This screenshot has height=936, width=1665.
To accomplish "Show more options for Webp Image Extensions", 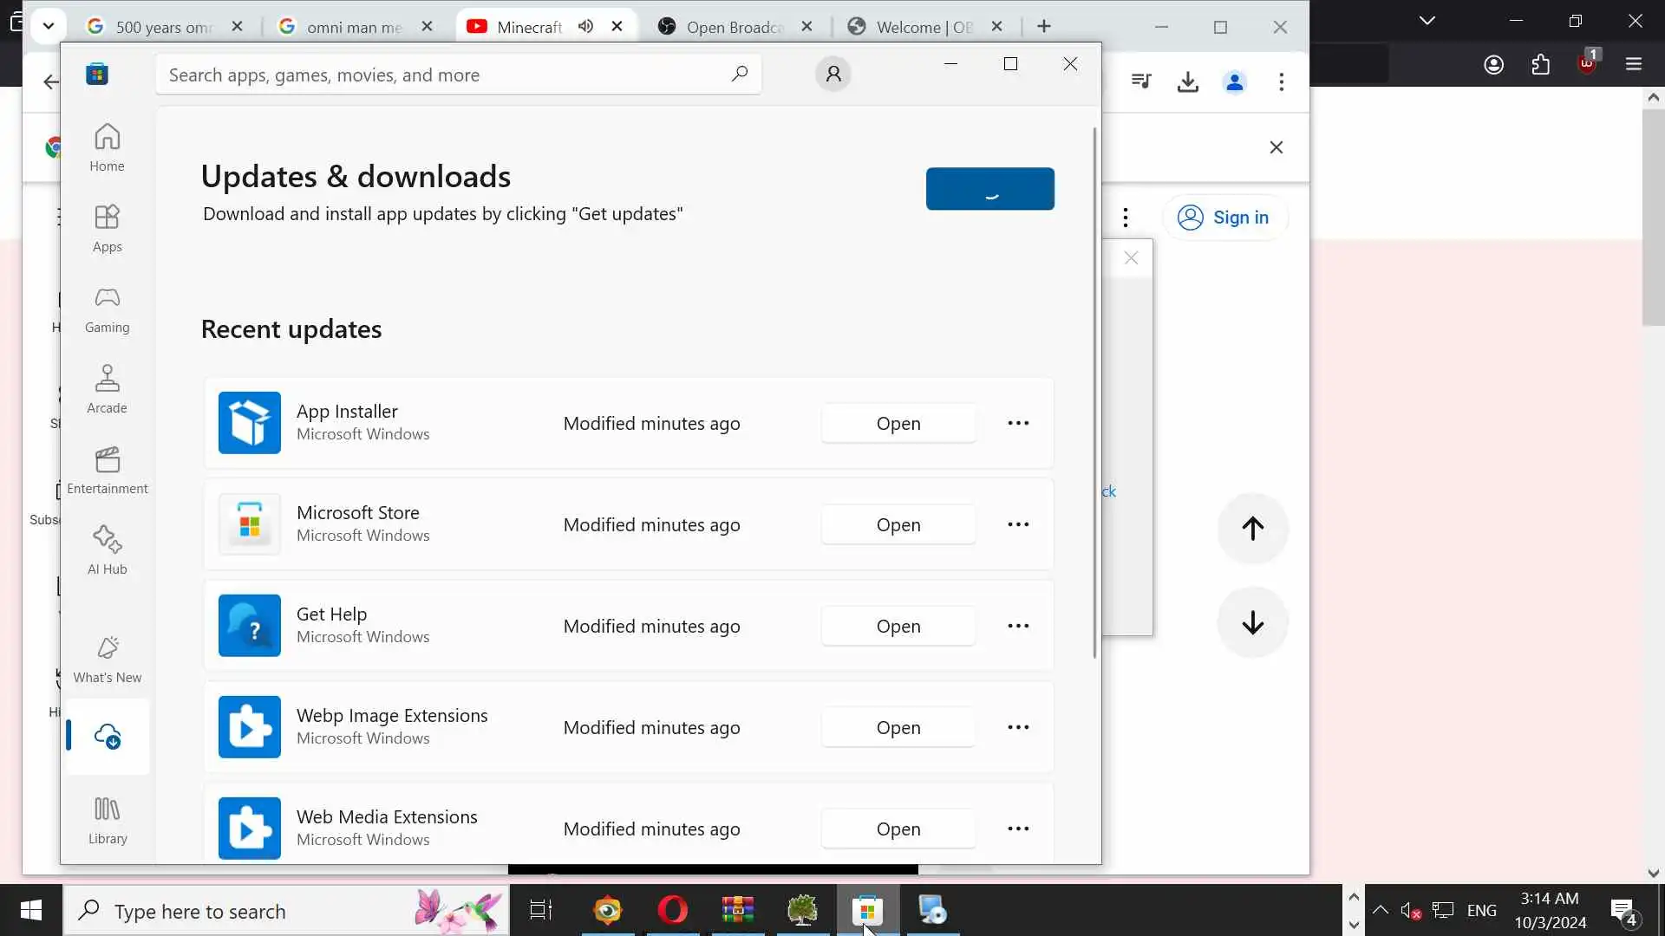I will pos(1018,727).
